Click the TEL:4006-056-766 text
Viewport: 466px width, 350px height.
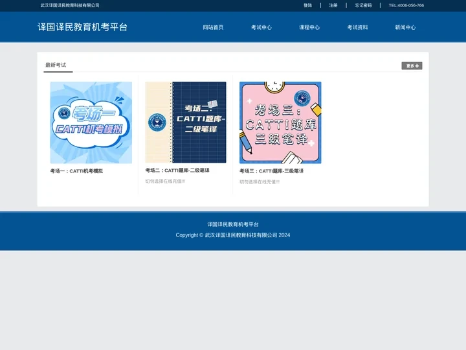(x=406, y=5)
